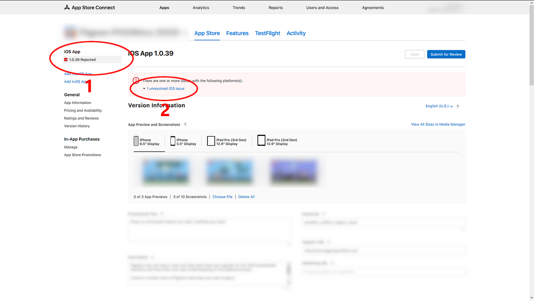Open the English (U.S.) language dropdown

[x=439, y=106]
